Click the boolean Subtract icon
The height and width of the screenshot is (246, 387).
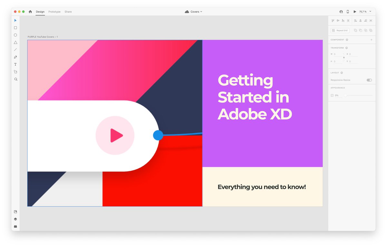coord(361,30)
